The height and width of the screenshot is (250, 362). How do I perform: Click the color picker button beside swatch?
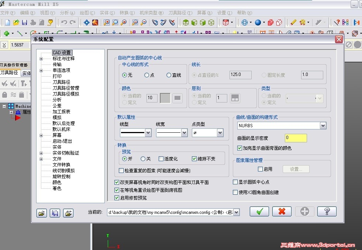click(177, 98)
